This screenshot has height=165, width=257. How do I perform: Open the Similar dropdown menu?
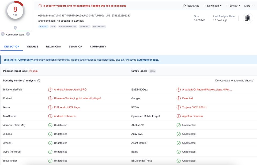pos(233,6)
